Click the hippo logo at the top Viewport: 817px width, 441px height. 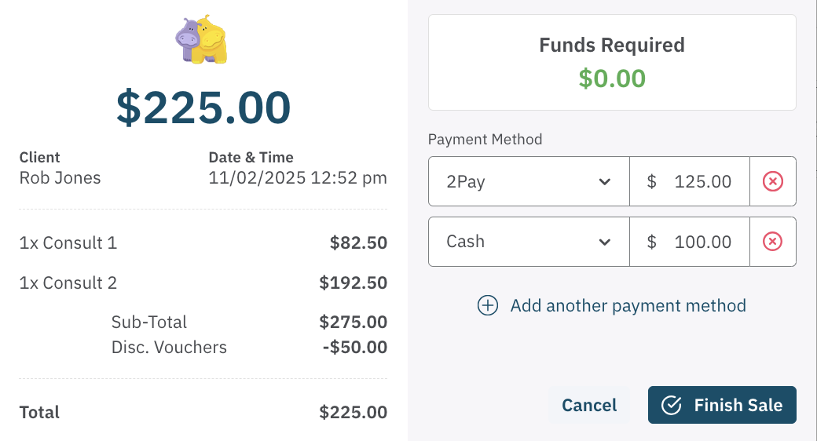point(201,39)
